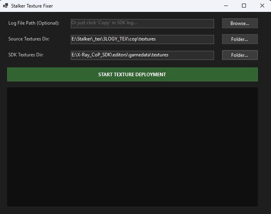The width and height of the screenshot is (271, 214).
Task: Minimize the Stalker Texture Fixer window
Action: pos(226,6)
